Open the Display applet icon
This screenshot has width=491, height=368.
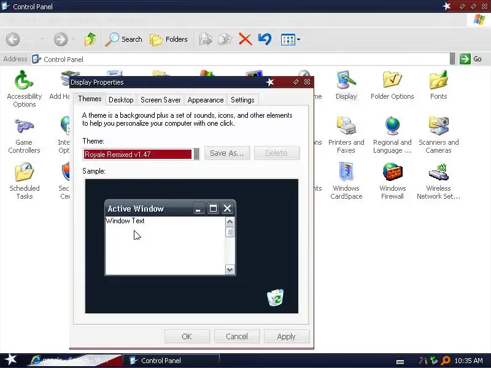coord(346,85)
